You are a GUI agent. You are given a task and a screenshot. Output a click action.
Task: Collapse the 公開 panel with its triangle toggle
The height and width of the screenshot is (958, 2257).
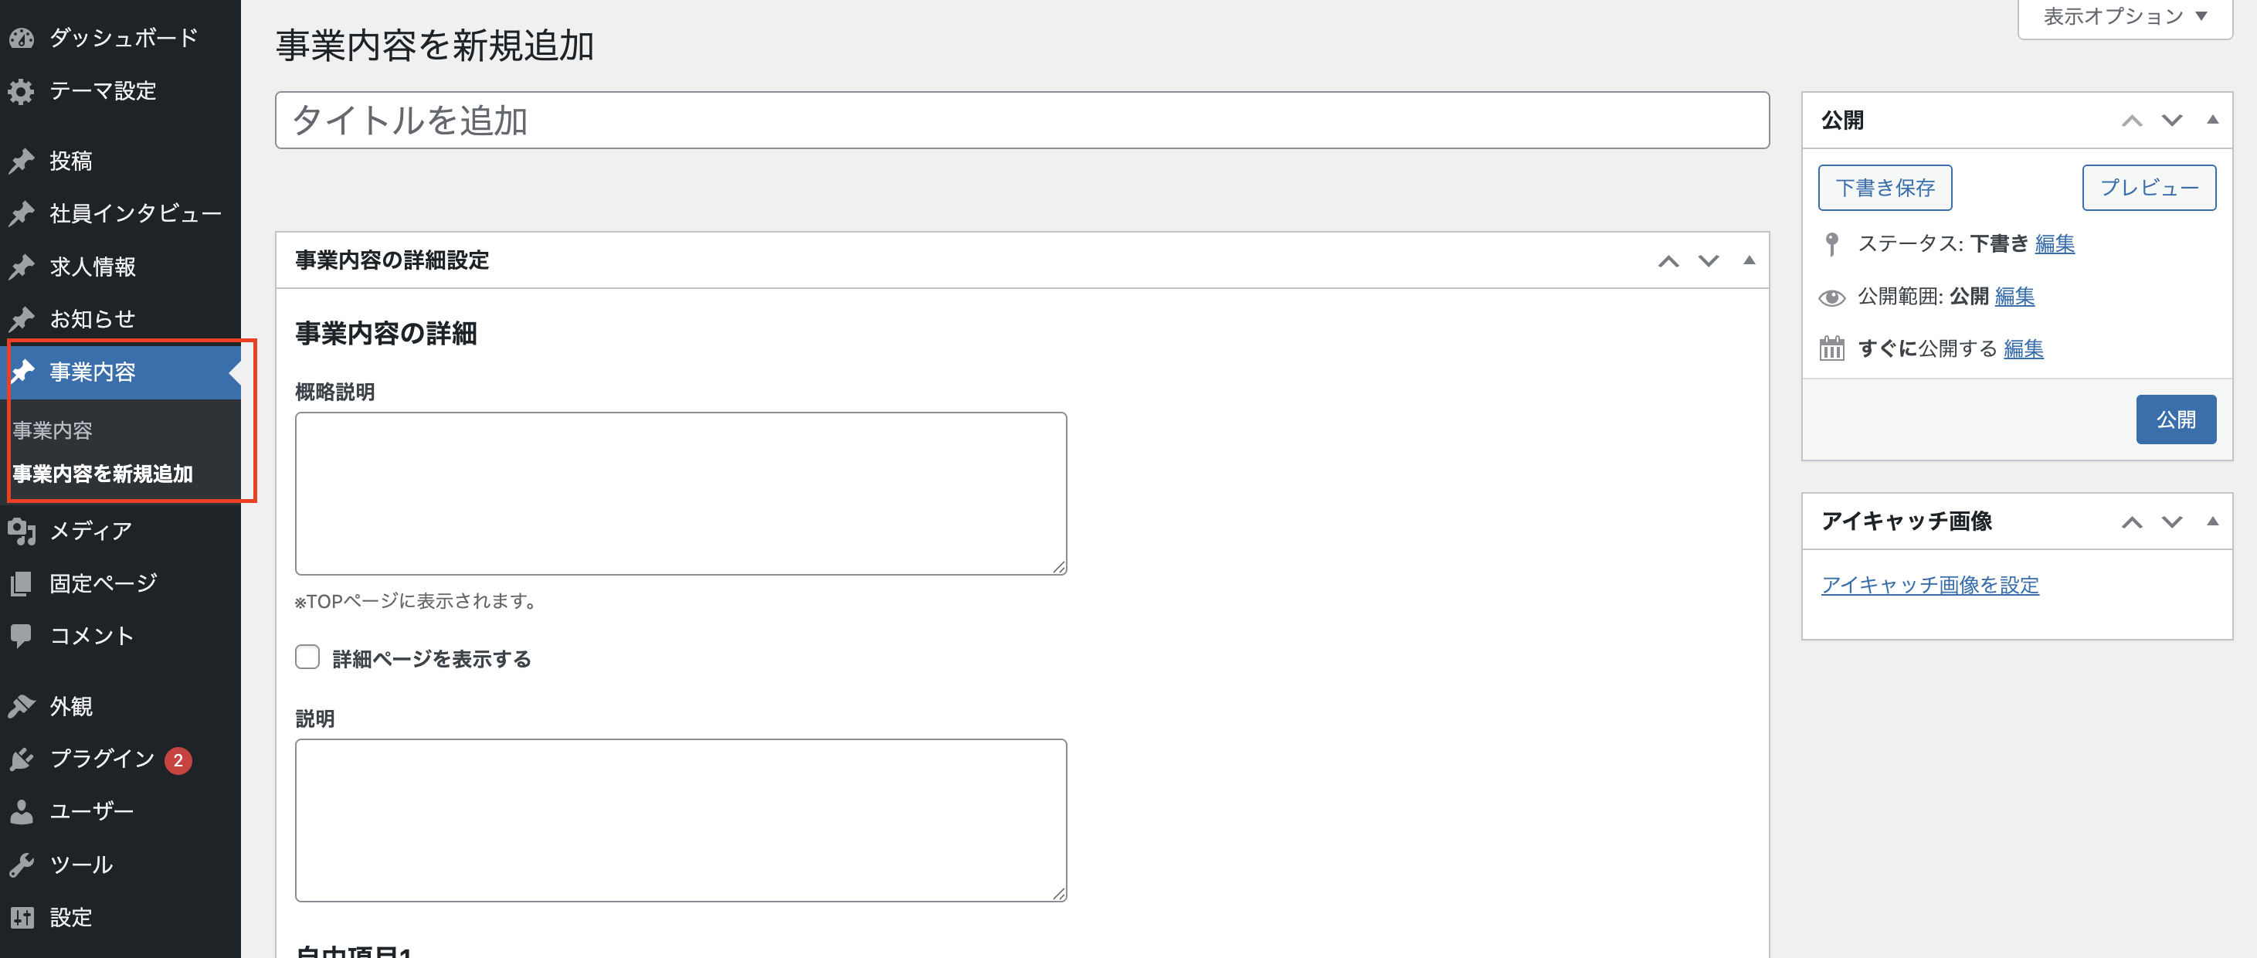point(2212,120)
